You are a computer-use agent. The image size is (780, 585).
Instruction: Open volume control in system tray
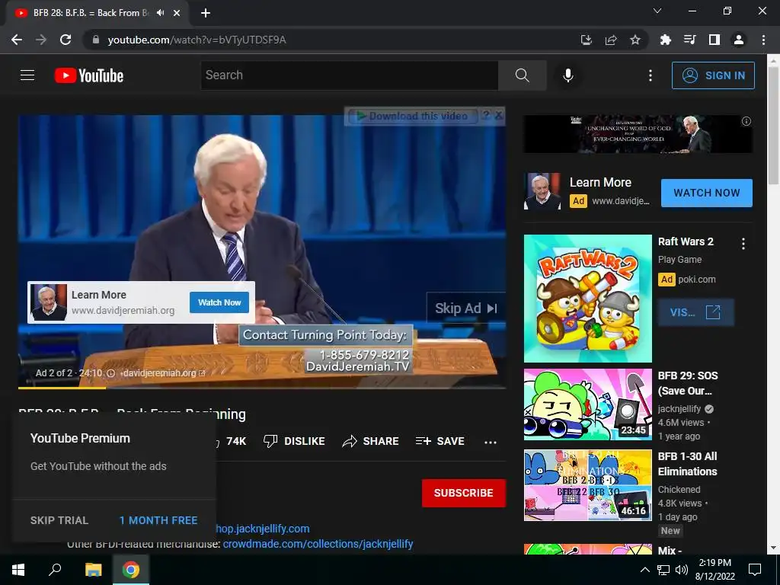[682, 570]
